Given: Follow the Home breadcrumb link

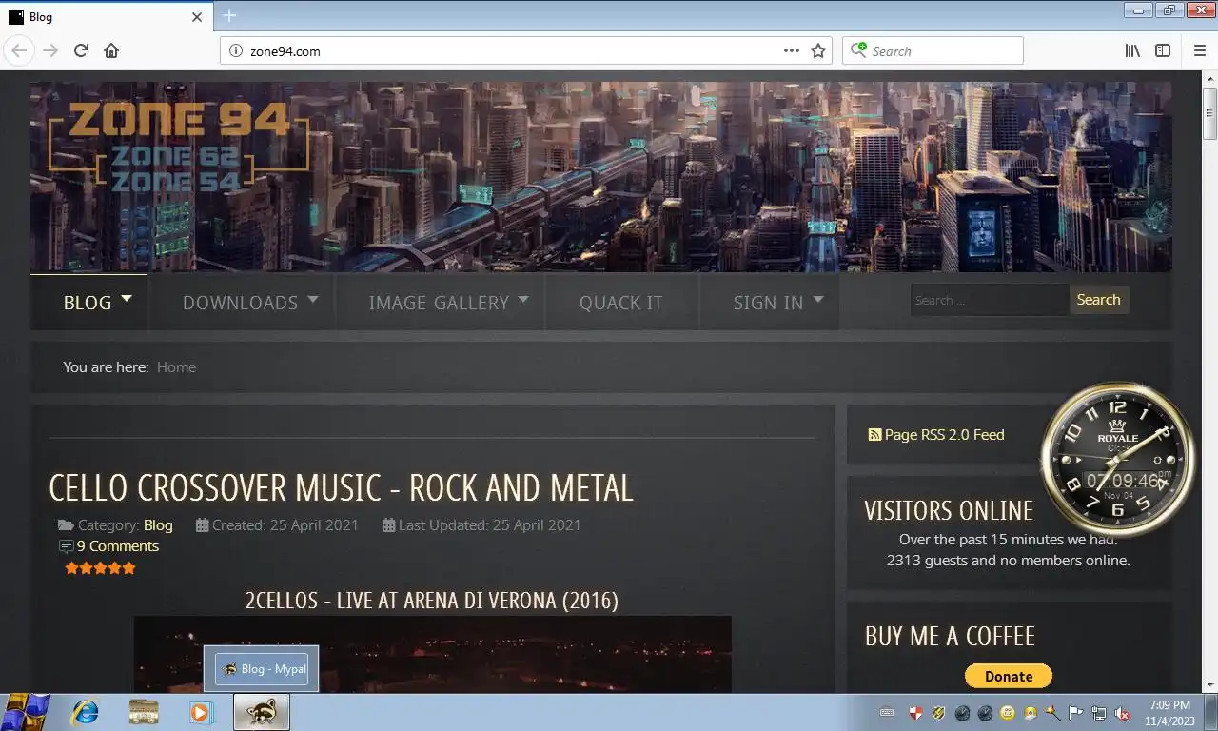Looking at the screenshot, I should (176, 366).
